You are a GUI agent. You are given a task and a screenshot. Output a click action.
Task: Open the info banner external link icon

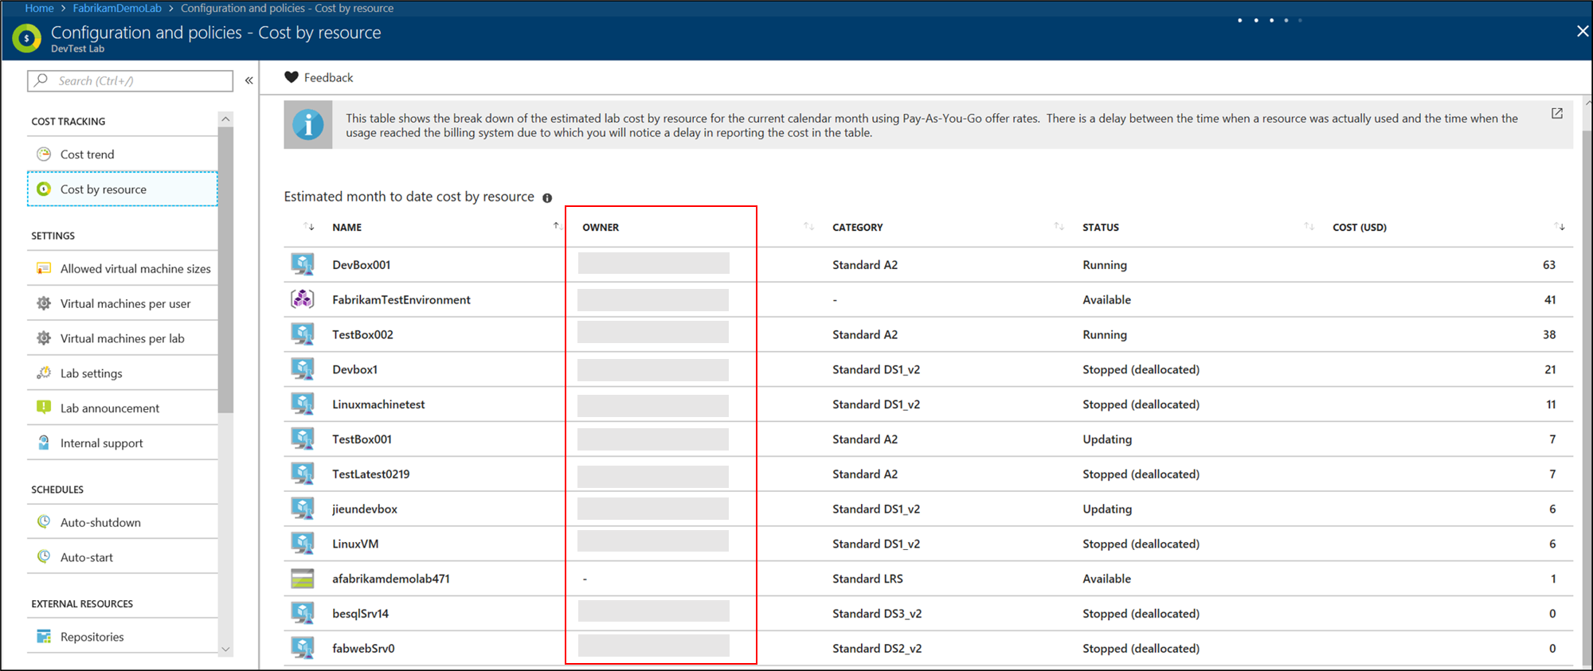point(1556,114)
